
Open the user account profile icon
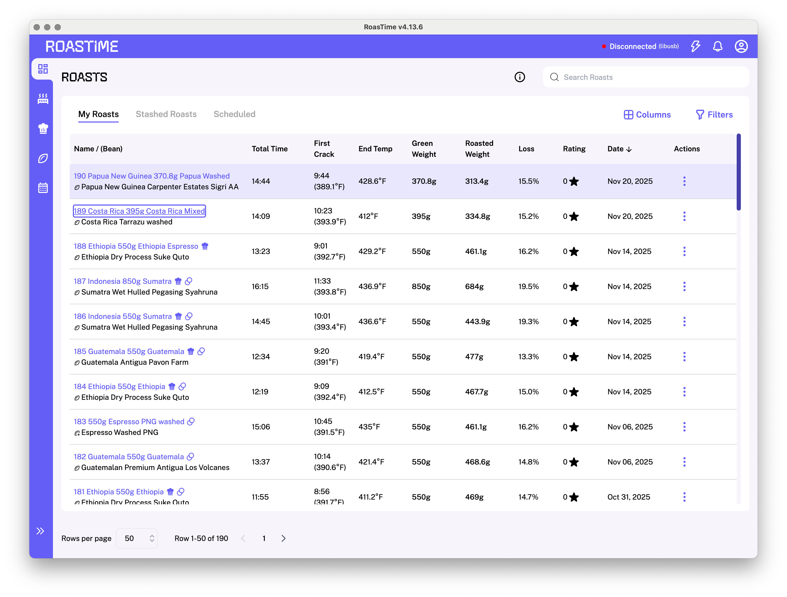click(x=741, y=46)
